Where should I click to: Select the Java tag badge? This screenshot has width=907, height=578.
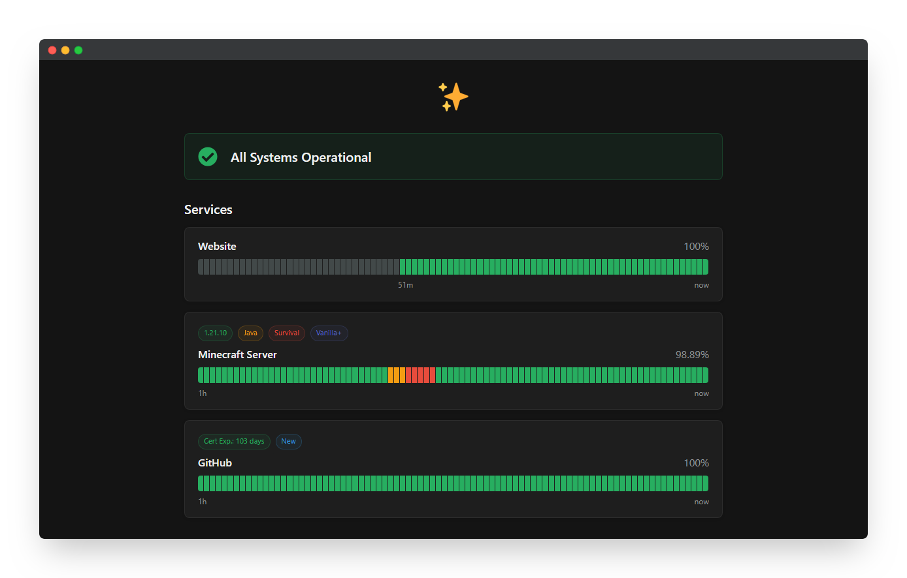pyautogui.click(x=250, y=333)
